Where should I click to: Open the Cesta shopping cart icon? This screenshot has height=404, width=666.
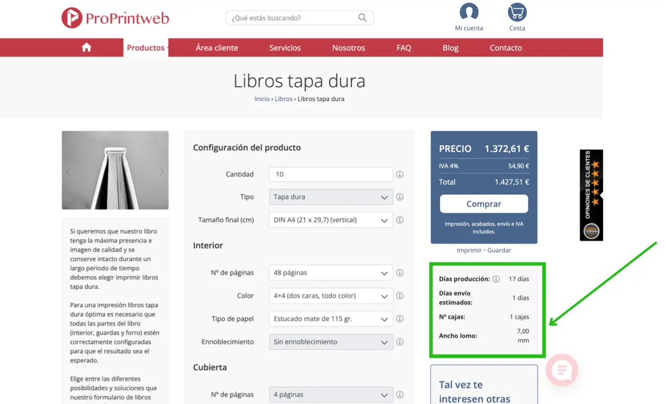coord(517,12)
